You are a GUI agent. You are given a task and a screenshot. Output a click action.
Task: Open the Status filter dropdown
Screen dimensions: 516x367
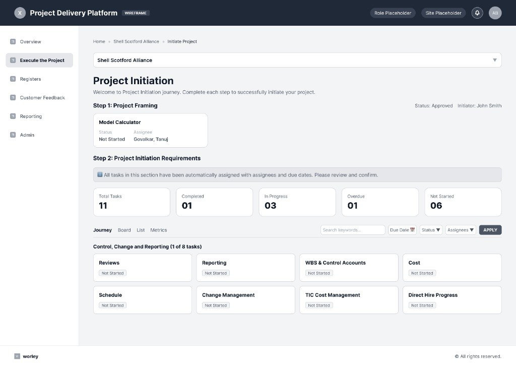tap(431, 230)
